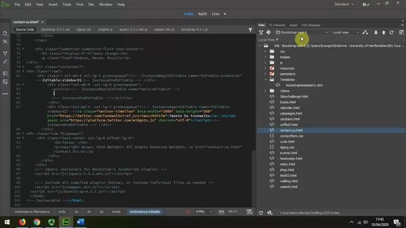The height and width of the screenshot is (228, 406).
Task: Open the widgets.js related file
Action: [x=105, y=30]
